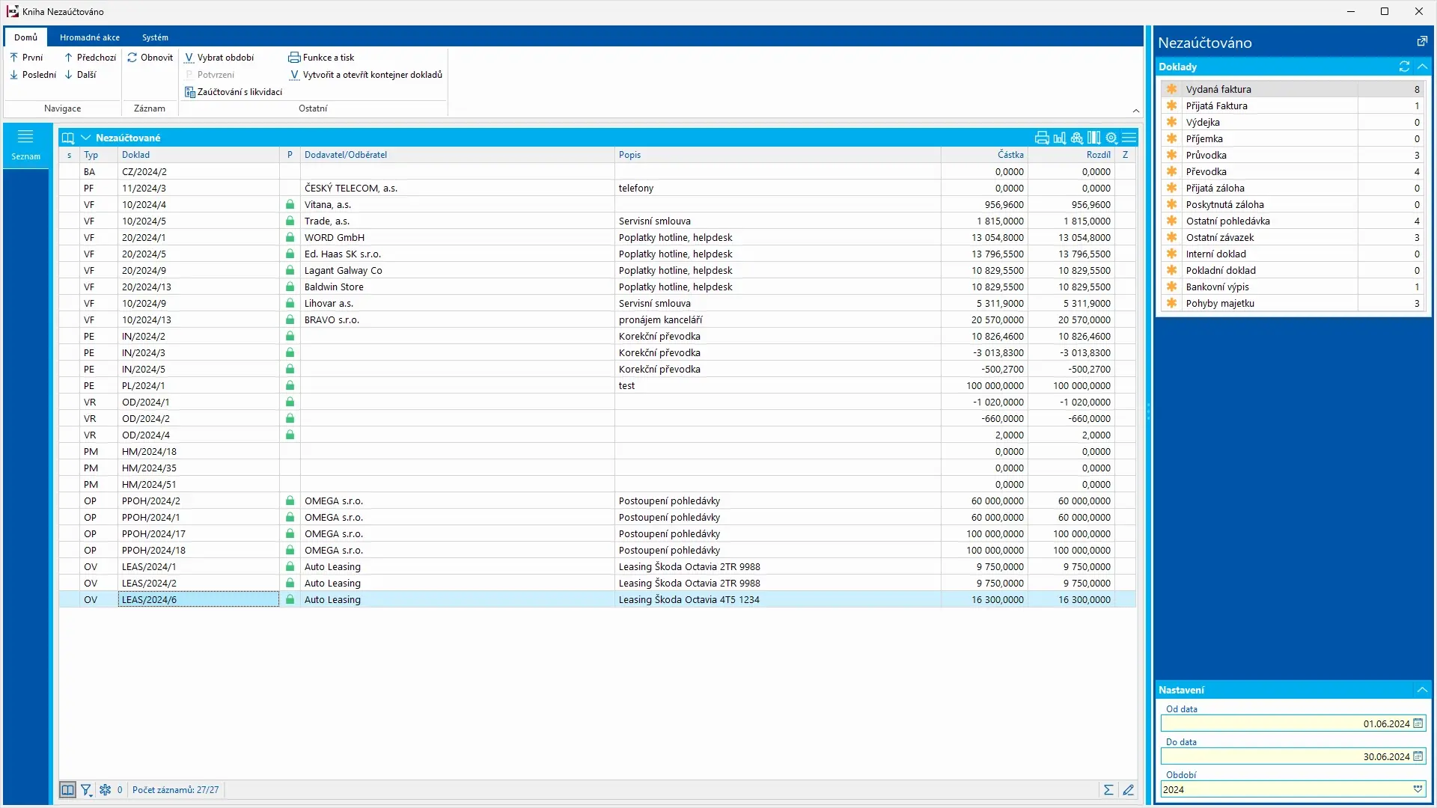Select the Ostatní závazek row in Doklady

click(x=1293, y=237)
